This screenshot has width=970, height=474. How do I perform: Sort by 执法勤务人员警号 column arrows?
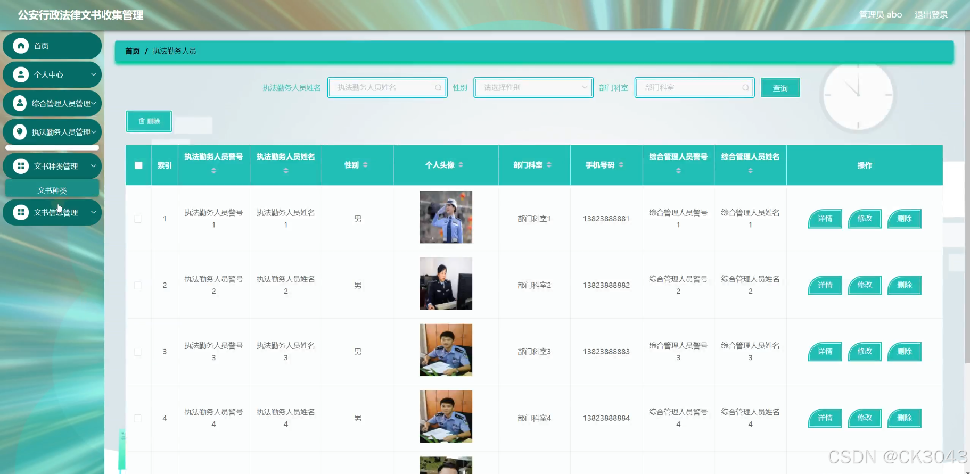tap(213, 171)
